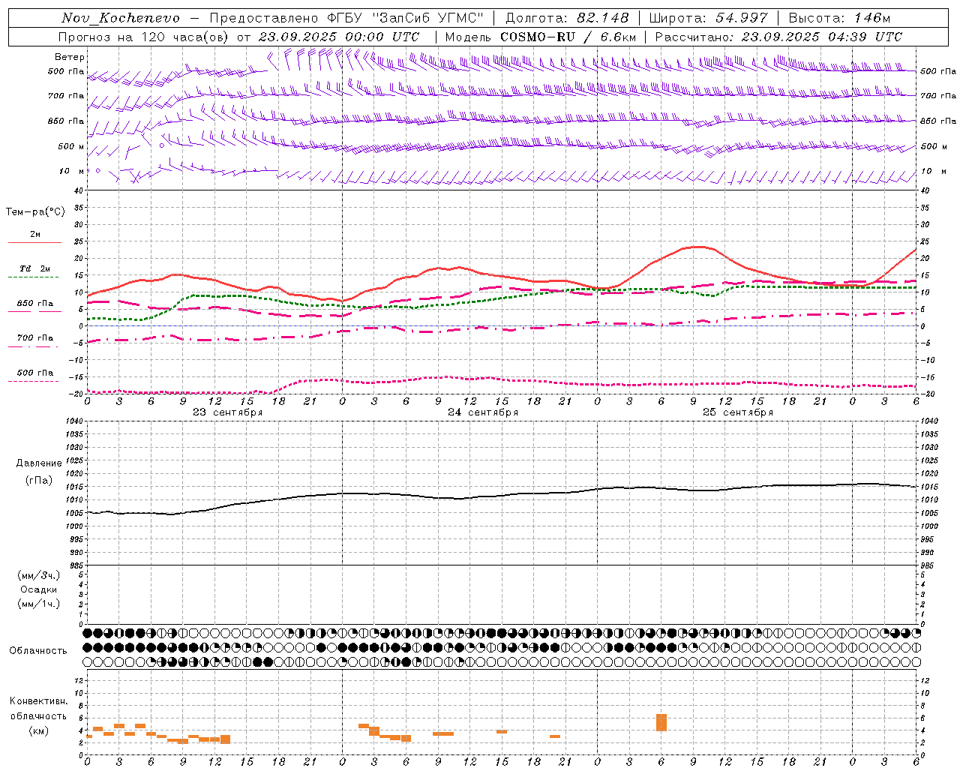Click the 23 сентября date label
This screenshot has height=768, width=960.
(228, 412)
